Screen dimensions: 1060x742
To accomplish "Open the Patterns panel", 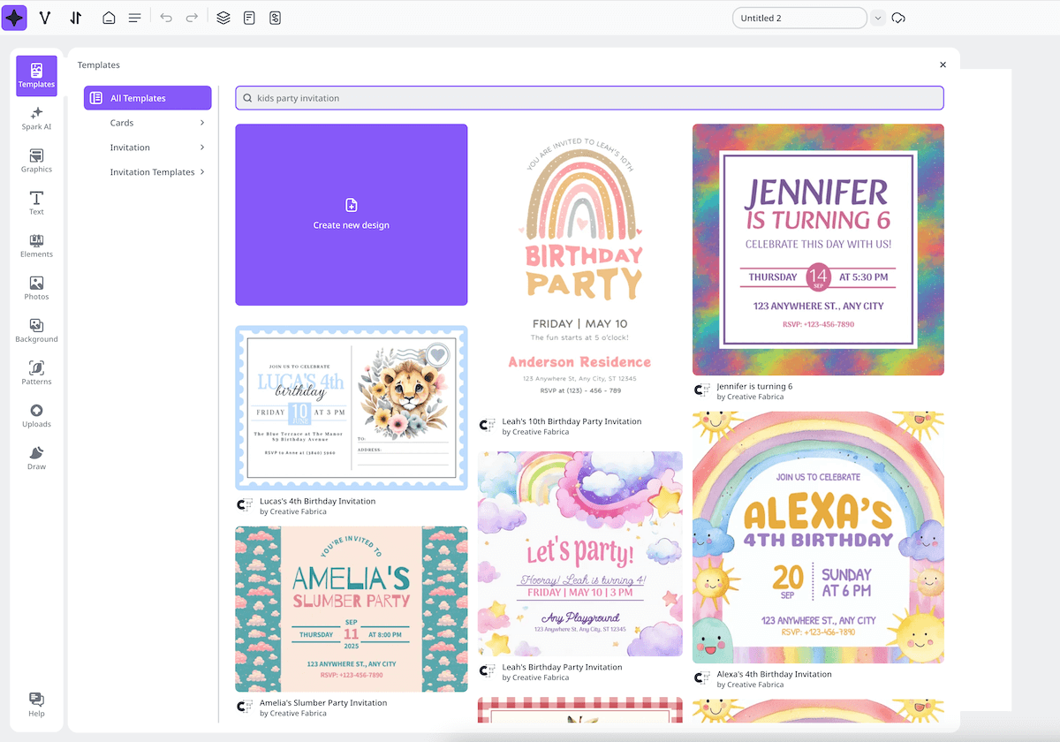I will [x=36, y=371].
